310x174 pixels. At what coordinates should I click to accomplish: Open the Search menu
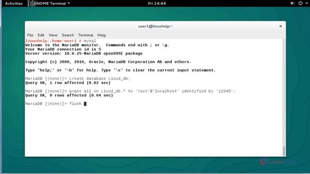(x=68, y=35)
